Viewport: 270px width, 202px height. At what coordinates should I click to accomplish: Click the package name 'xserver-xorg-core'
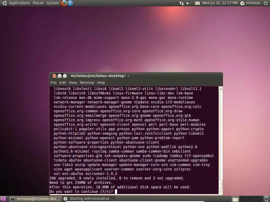154,169
